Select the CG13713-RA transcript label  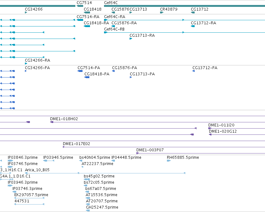point(142,35)
